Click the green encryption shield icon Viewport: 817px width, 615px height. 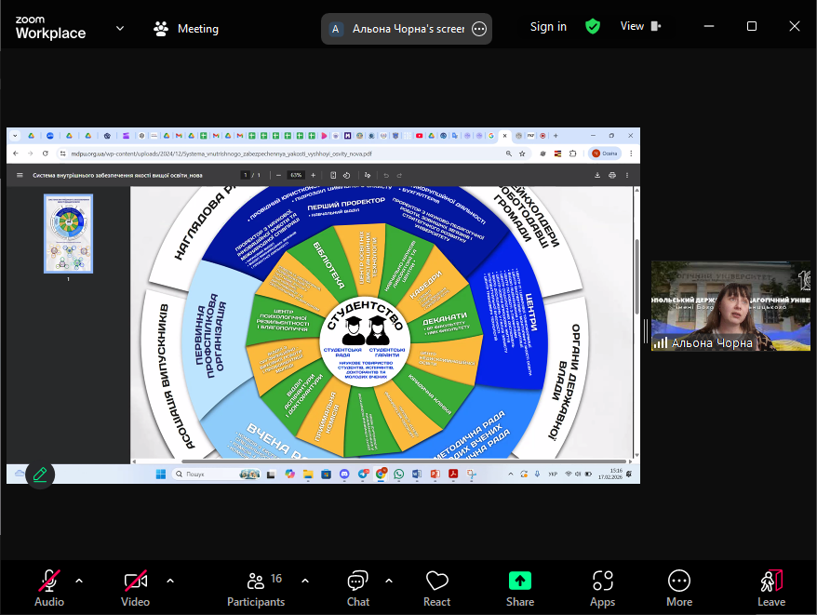[593, 27]
